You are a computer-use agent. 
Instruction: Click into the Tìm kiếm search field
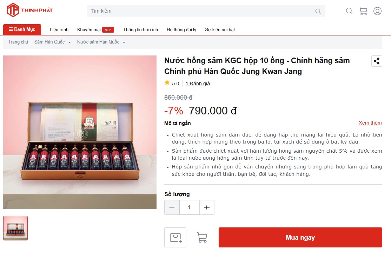pos(200,11)
